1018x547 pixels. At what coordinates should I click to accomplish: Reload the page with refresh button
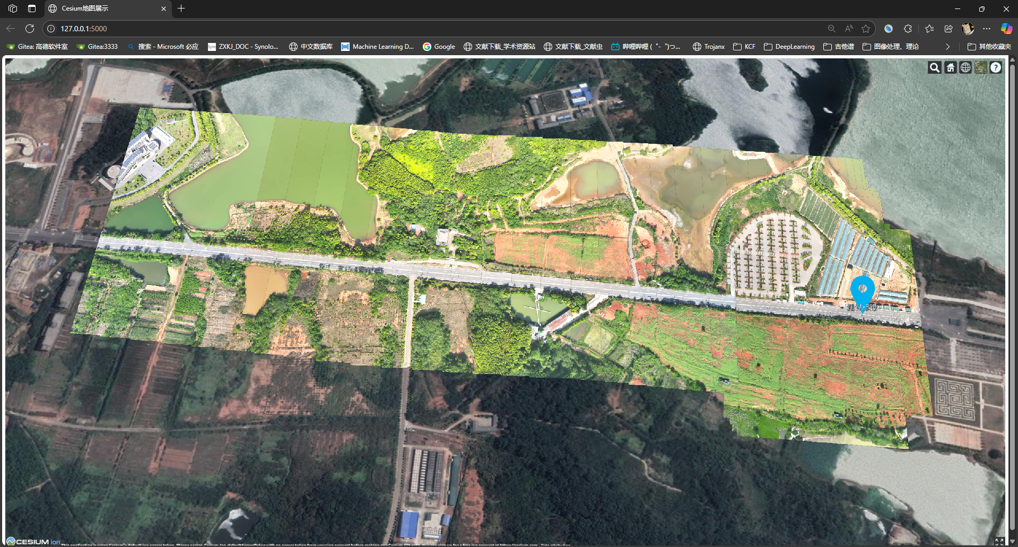pyautogui.click(x=30, y=29)
